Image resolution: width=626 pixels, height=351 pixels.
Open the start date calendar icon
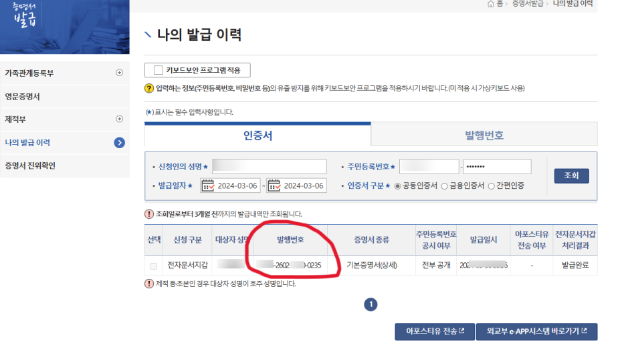coord(207,186)
